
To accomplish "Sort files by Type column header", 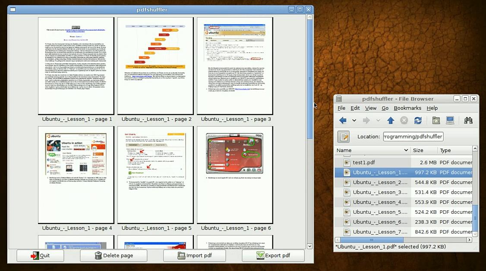I will click(455, 150).
